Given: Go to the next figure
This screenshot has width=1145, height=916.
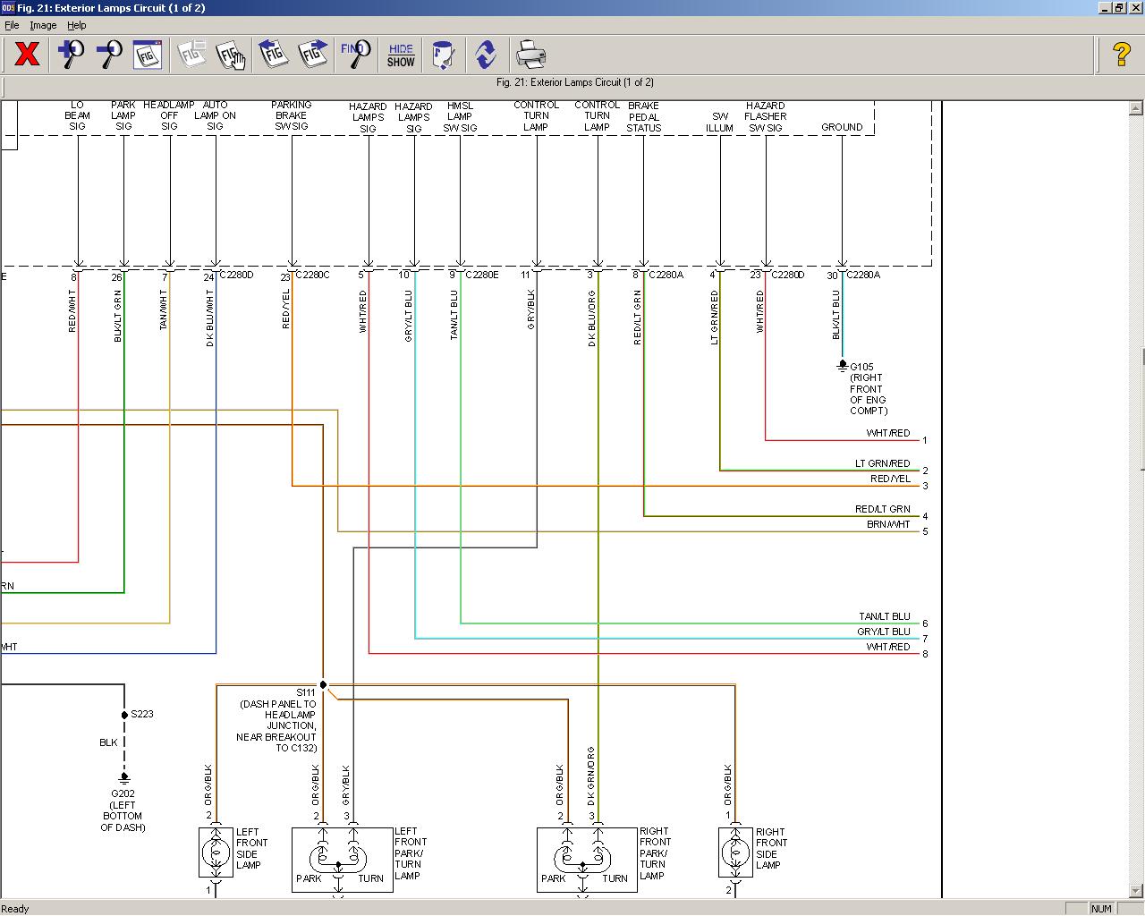Looking at the screenshot, I should pyautogui.click(x=312, y=55).
